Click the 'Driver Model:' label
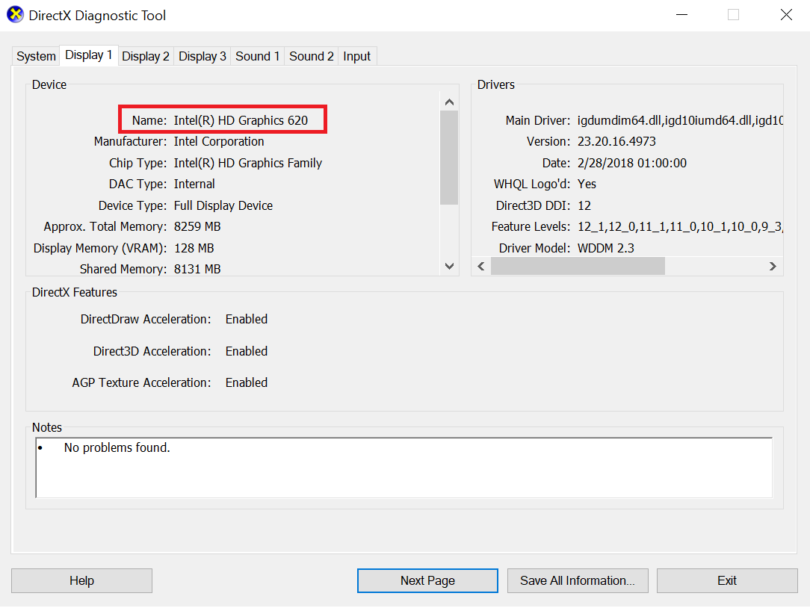Viewport: 810px width, 608px height. 535,249
